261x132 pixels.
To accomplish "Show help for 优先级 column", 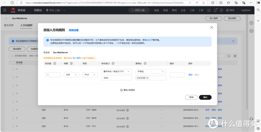I will 55,64.
